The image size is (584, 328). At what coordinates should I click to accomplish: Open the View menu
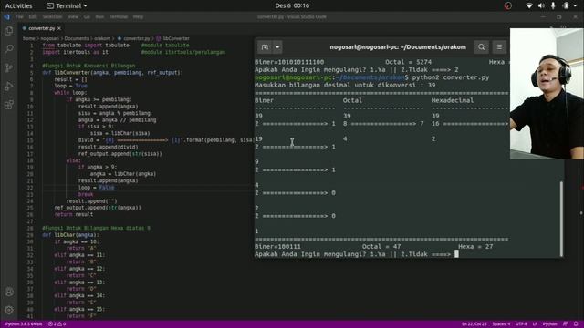click(x=73, y=16)
